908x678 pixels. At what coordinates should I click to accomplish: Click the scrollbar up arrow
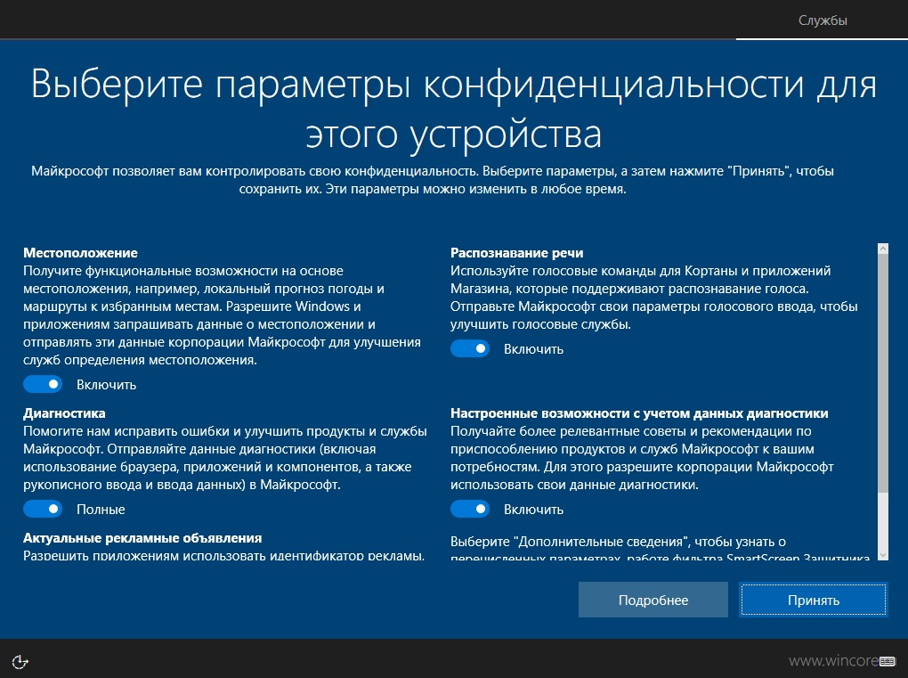click(x=883, y=249)
